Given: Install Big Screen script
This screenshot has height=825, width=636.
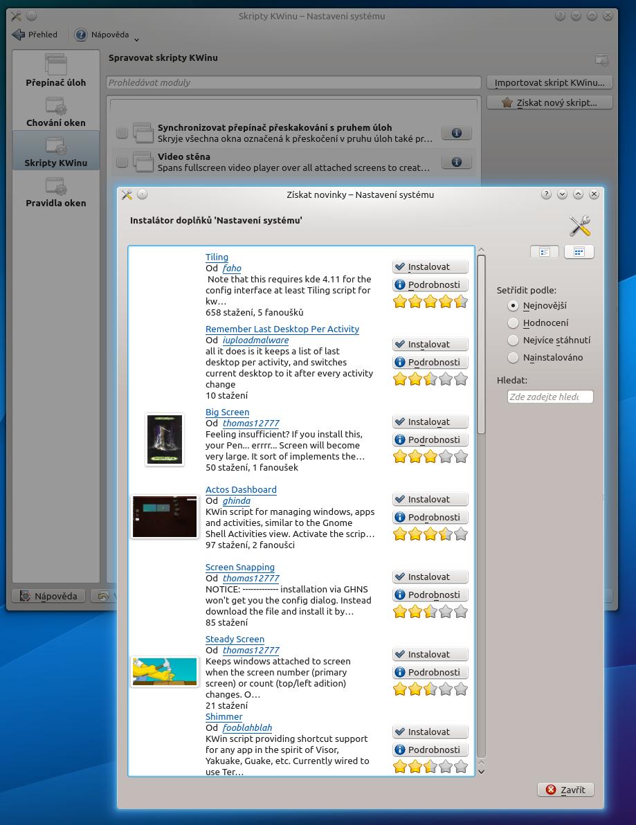Looking at the screenshot, I should point(430,421).
